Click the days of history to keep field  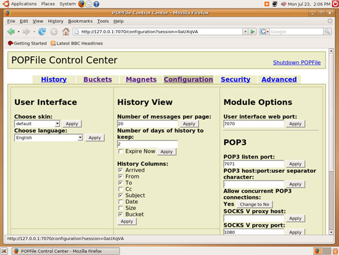tap(147, 144)
